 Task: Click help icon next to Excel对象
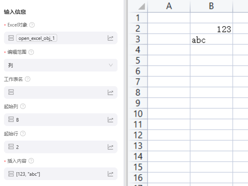point(32,25)
